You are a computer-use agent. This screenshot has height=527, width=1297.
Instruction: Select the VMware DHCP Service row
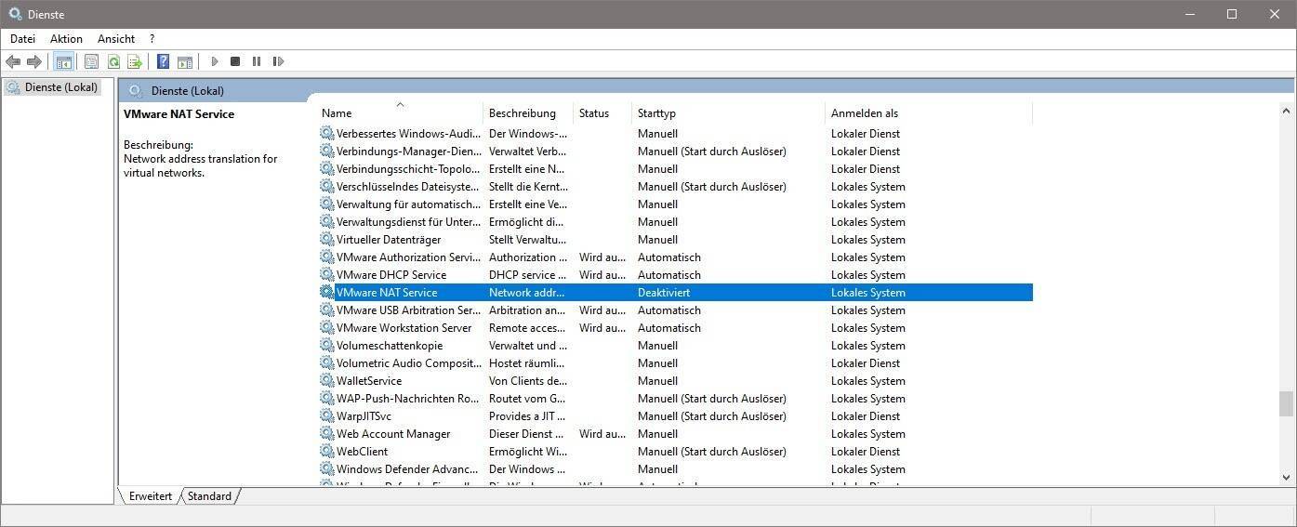390,275
